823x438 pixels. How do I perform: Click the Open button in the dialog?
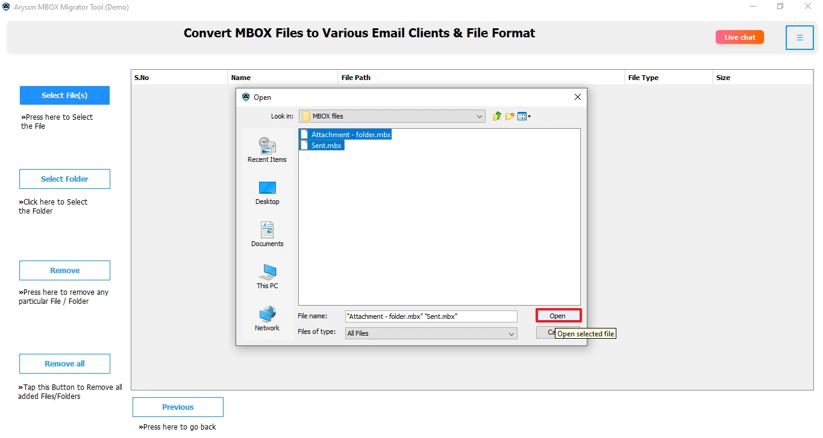point(558,316)
